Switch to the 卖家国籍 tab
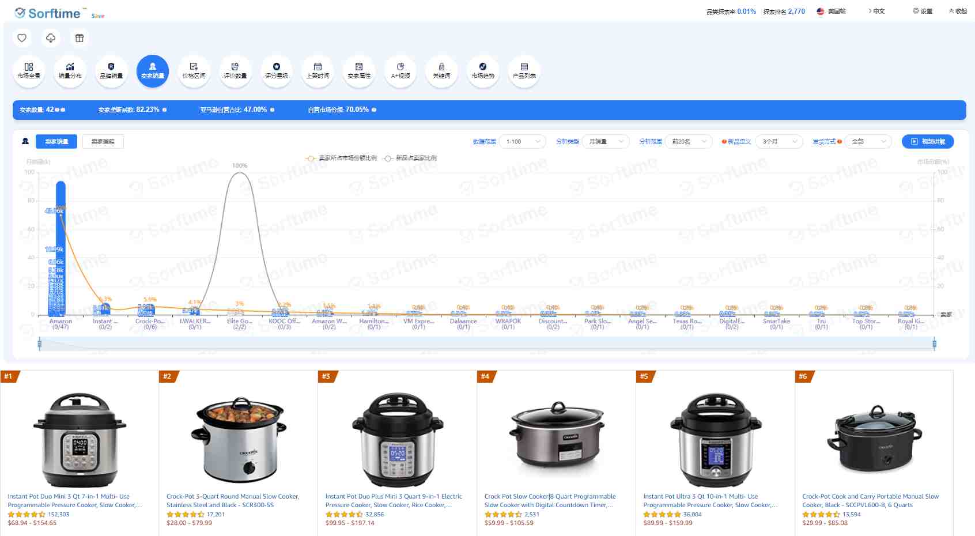The width and height of the screenshot is (975, 536). [103, 142]
